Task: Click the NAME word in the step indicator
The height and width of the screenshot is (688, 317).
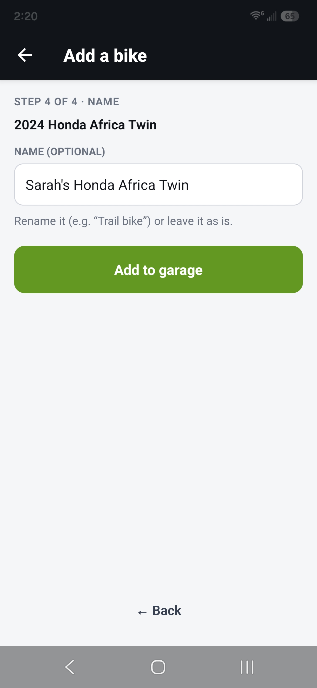Action: point(103,102)
